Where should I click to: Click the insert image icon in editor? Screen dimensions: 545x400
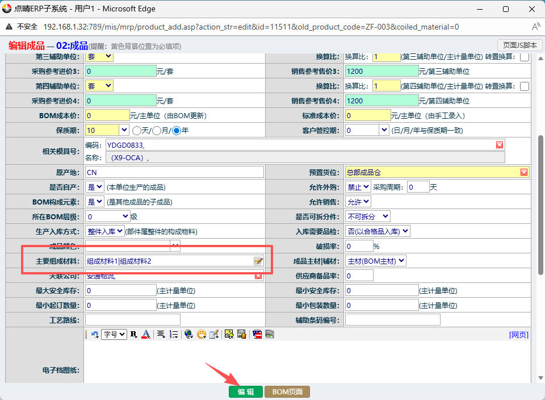(229, 334)
